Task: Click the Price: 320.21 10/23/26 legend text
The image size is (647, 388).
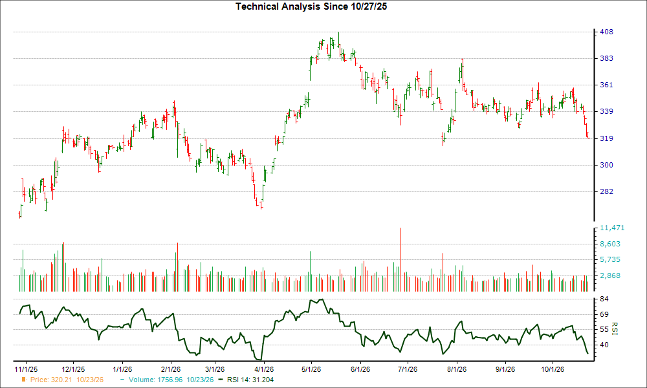Action: tap(67, 380)
